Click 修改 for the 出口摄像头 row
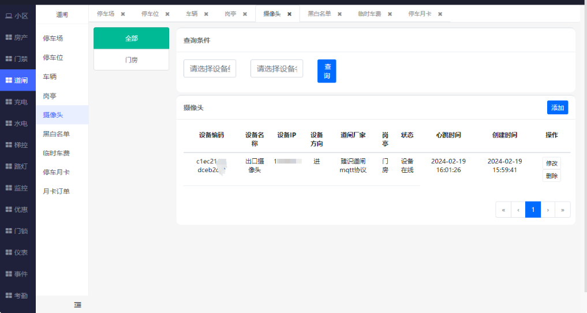This screenshot has width=587, height=313. pos(551,163)
